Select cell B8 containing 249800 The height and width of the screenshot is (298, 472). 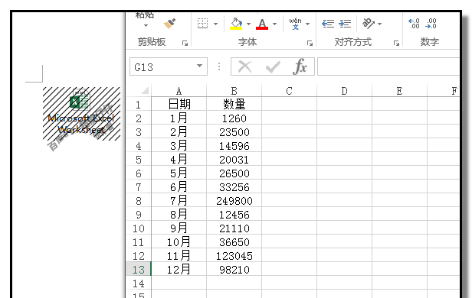(x=234, y=201)
